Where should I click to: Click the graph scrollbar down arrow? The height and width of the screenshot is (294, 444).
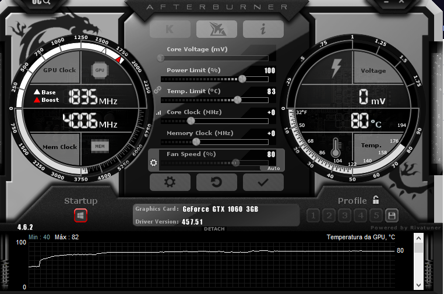click(418, 285)
